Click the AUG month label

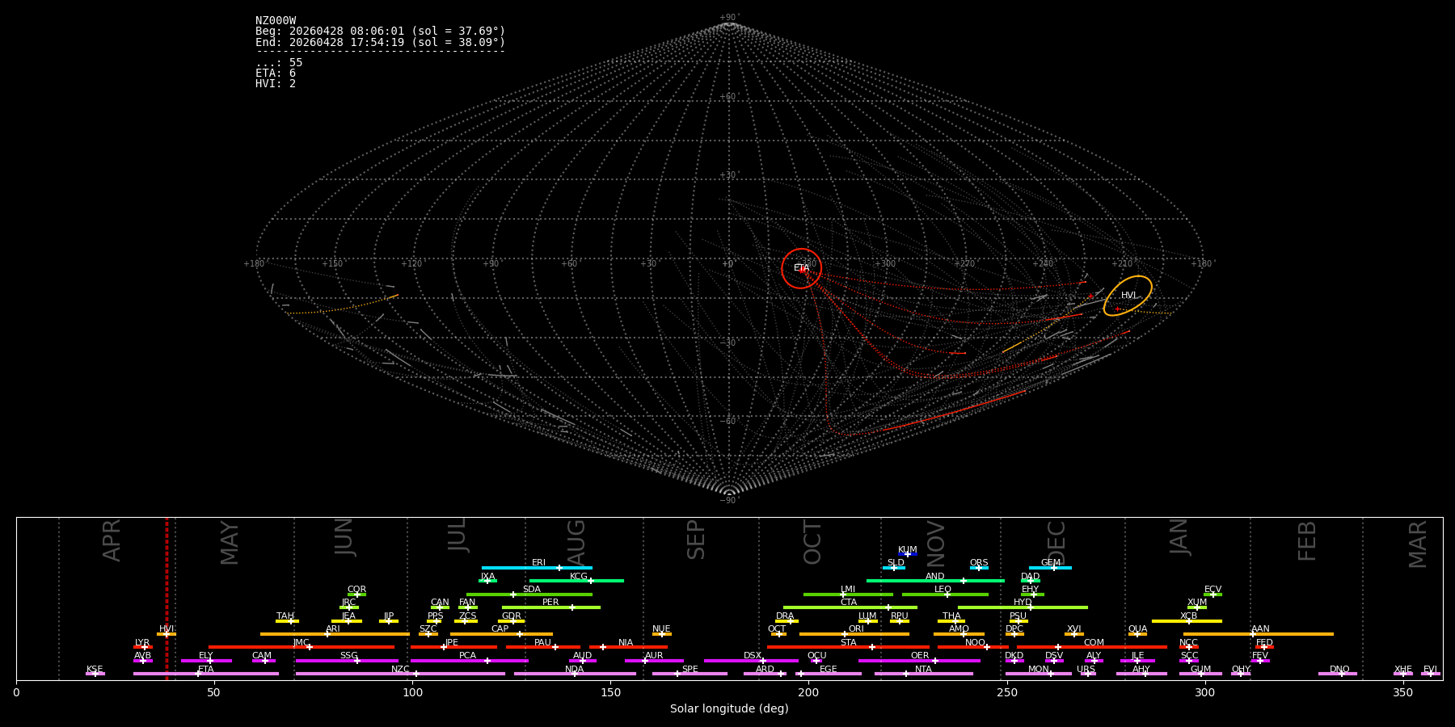point(576,543)
